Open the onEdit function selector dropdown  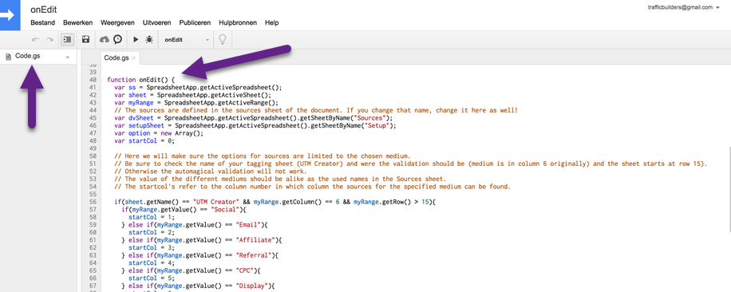[x=187, y=40]
